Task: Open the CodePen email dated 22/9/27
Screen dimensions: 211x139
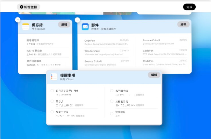Action: [x=165, y=52]
